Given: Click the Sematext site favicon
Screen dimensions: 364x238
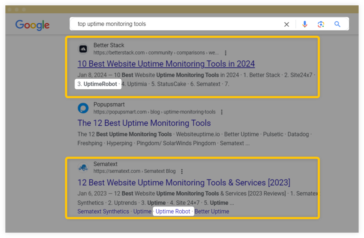Looking at the screenshot, I should point(83,167).
